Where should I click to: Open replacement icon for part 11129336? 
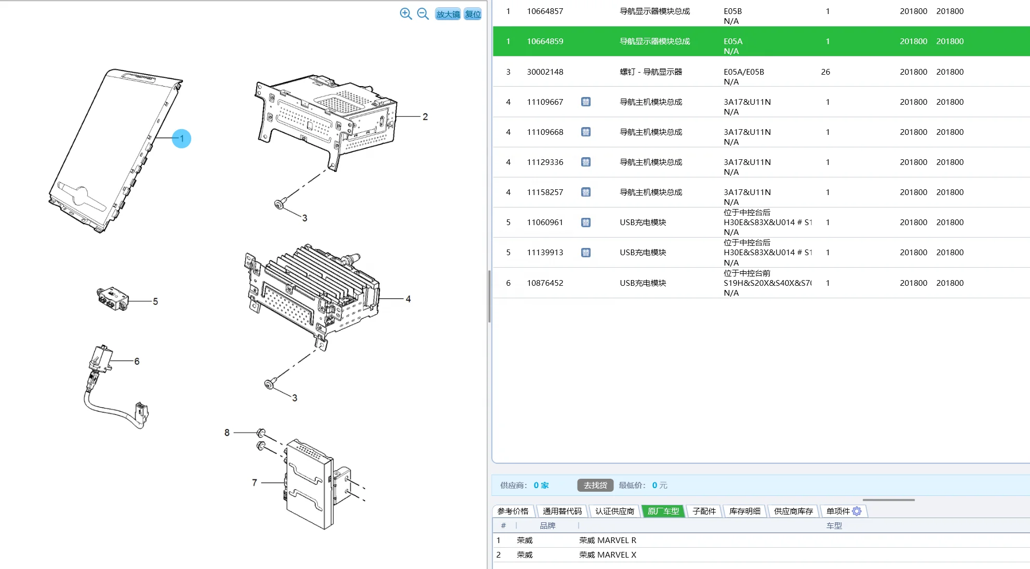click(x=585, y=162)
